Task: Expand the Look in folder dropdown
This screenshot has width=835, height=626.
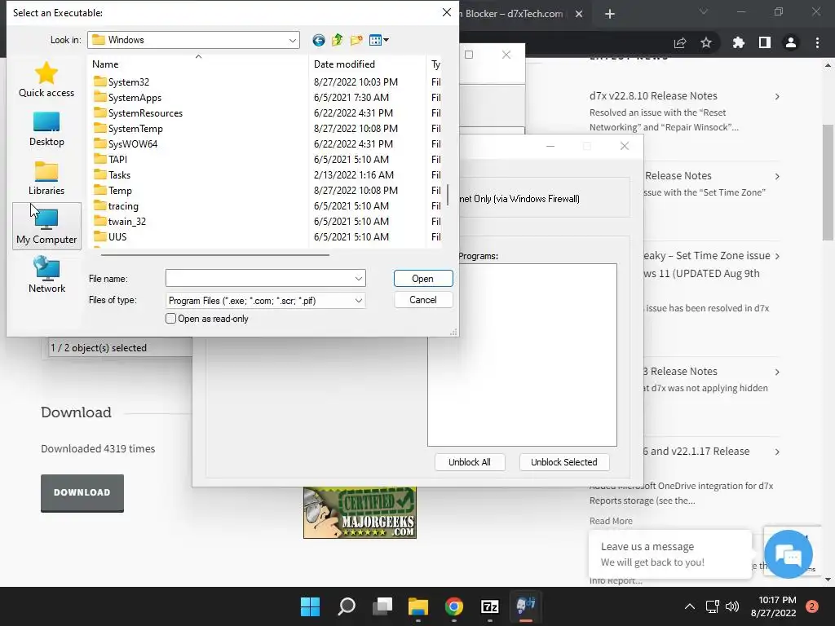Action: [x=293, y=40]
